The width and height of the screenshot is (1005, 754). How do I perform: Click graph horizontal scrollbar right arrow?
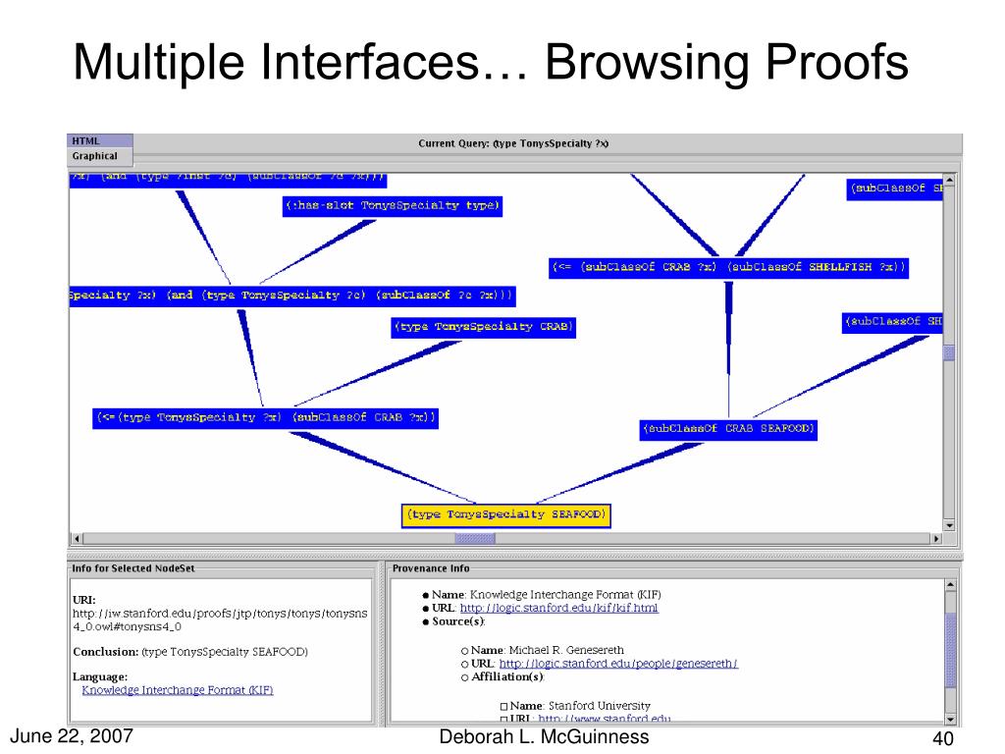coord(936,539)
